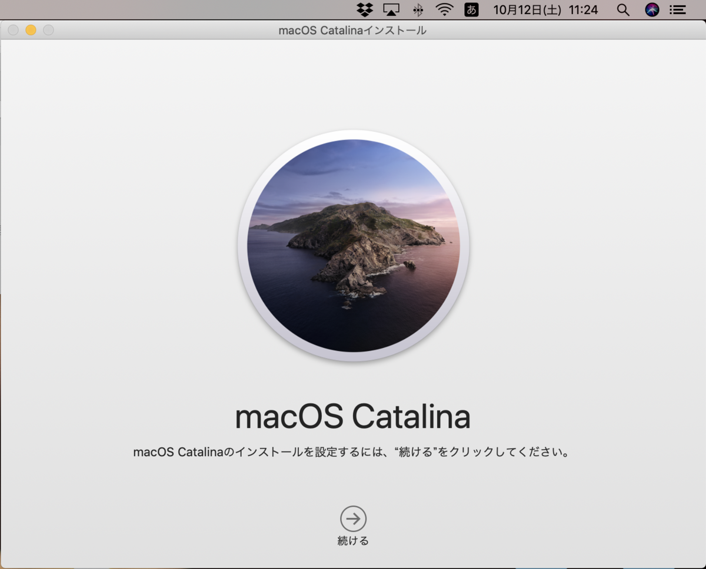The height and width of the screenshot is (569, 706).
Task: Open the Notification Center list icon
Action: (x=678, y=9)
